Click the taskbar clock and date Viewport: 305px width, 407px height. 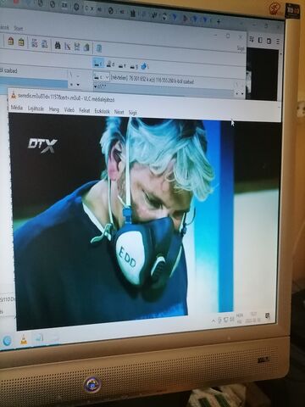(x=253, y=317)
